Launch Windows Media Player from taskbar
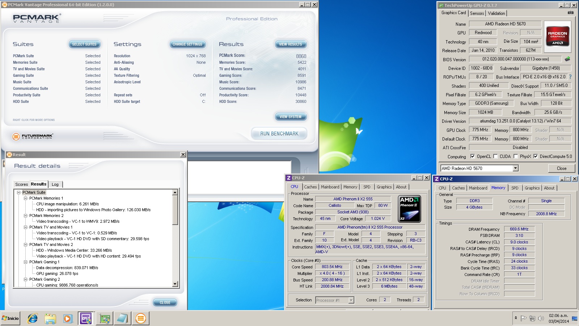 tap(68, 318)
